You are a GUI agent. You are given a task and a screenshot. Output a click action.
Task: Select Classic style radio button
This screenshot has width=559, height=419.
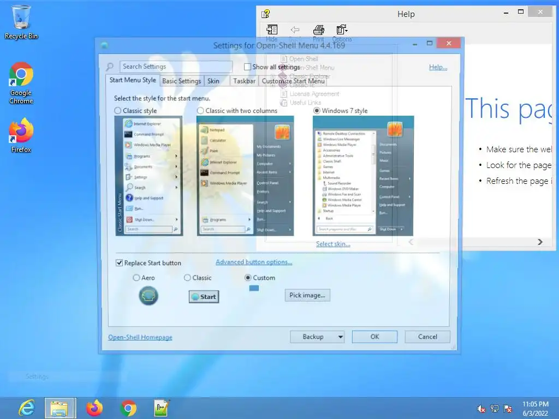[118, 111]
